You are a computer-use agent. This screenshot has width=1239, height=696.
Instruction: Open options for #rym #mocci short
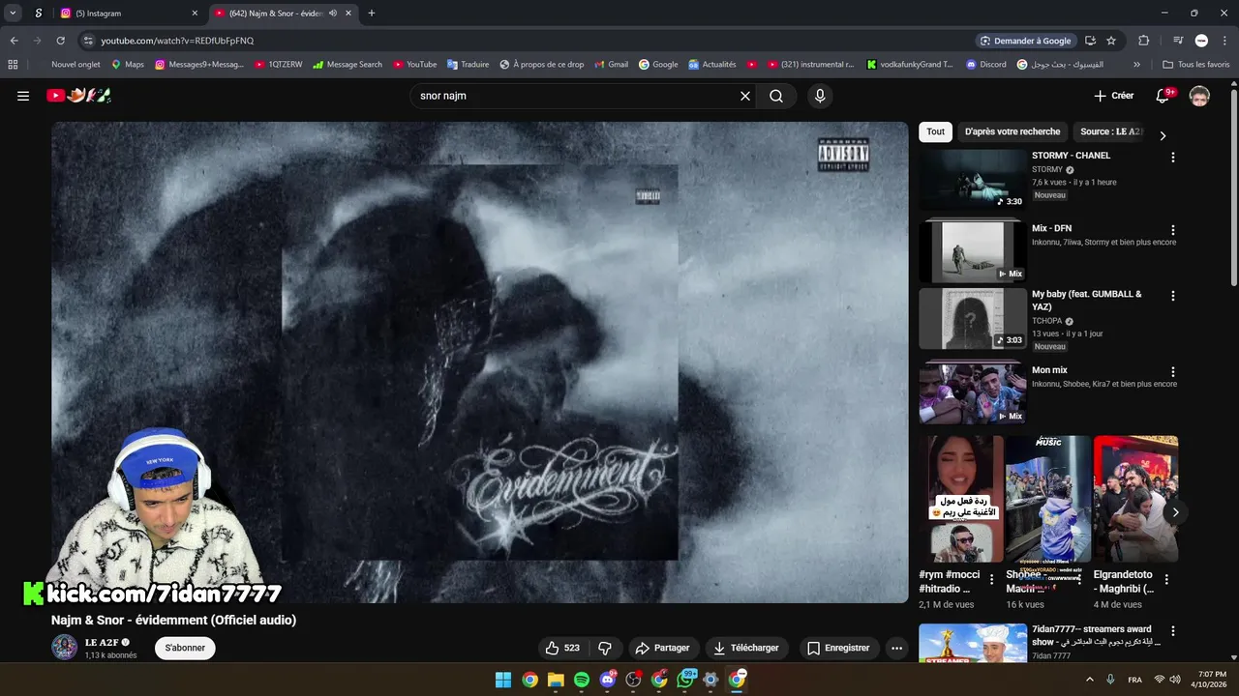(x=991, y=580)
